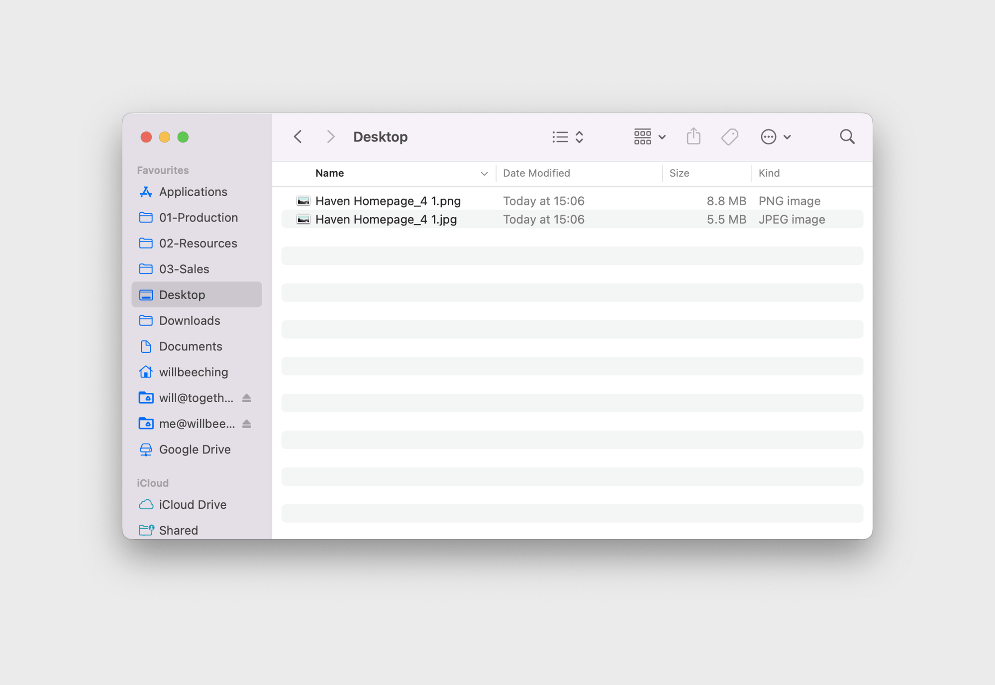Click the Share toolbar icon

coord(693,136)
